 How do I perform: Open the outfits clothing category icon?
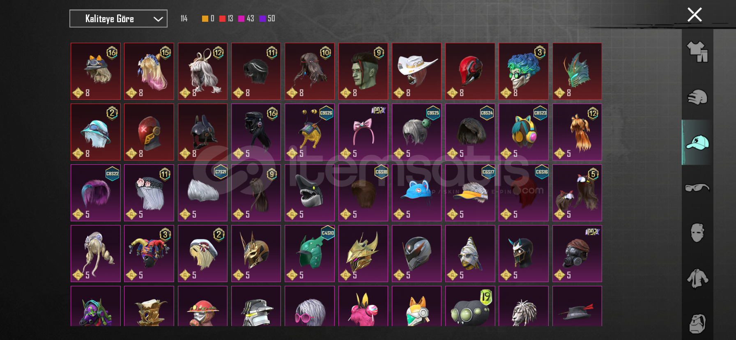coord(697,52)
